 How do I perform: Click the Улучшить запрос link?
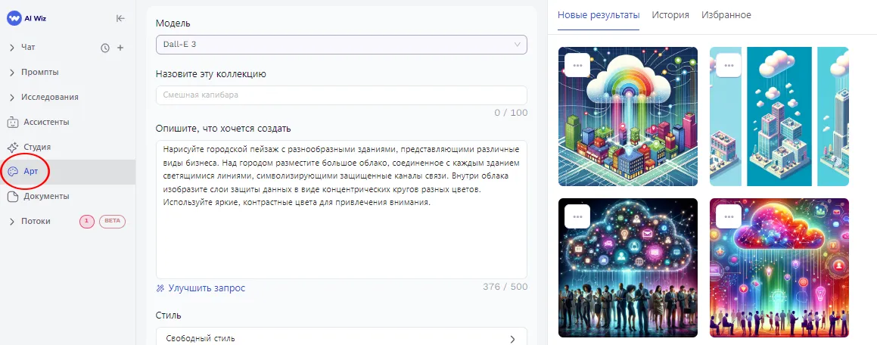coord(207,288)
